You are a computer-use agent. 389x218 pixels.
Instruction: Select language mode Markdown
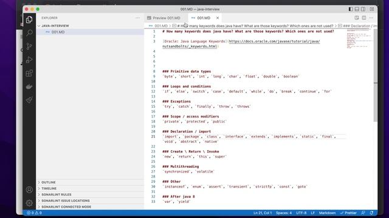click(327, 213)
